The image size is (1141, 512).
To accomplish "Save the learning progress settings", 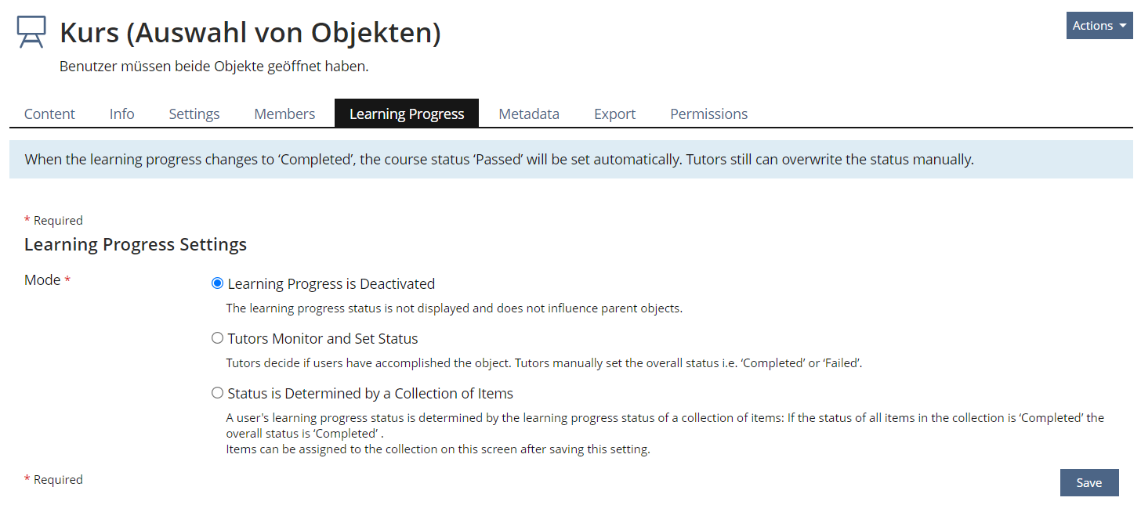I will coord(1088,482).
